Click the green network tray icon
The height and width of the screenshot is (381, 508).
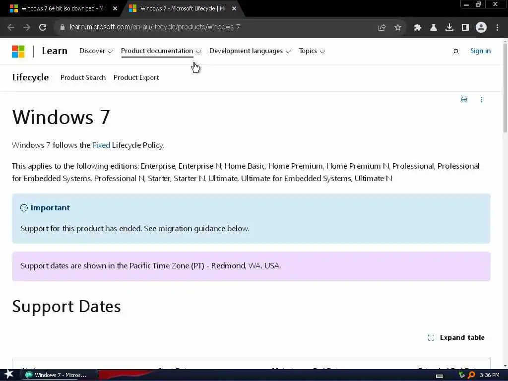coord(462,375)
